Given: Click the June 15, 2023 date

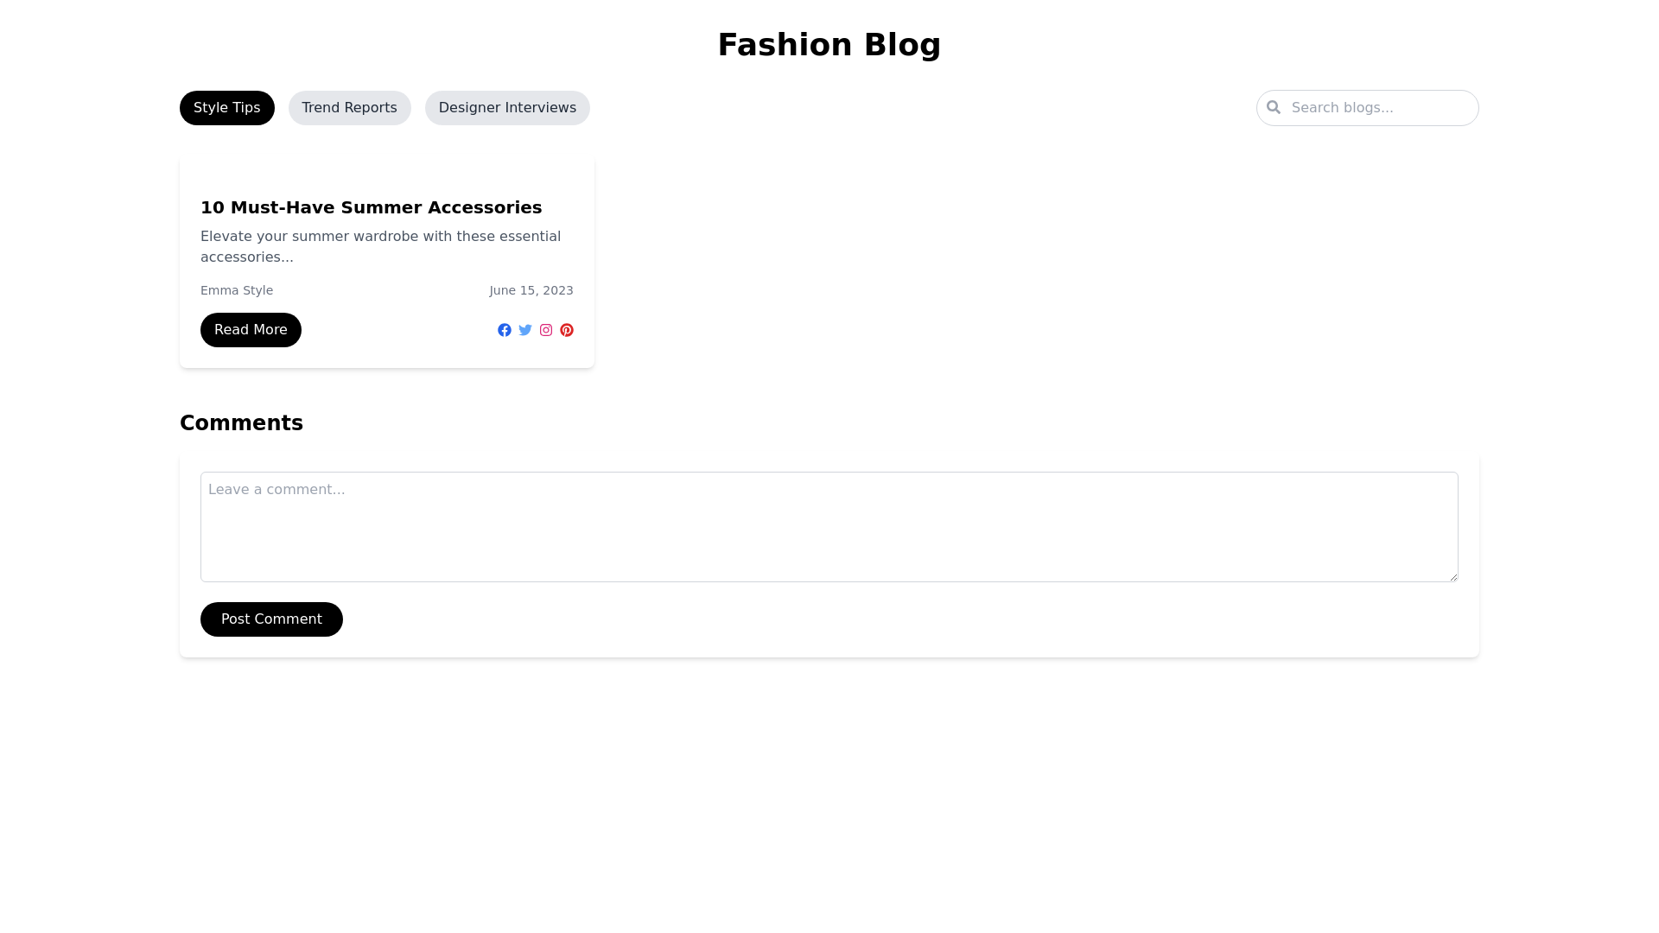Looking at the screenshot, I should click(531, 290).
